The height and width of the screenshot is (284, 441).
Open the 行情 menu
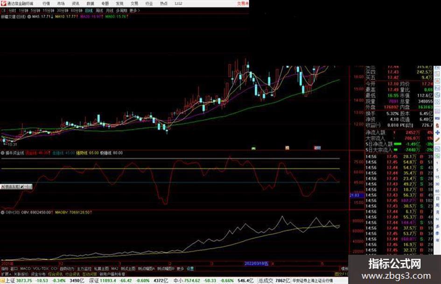tap(46, 4)
